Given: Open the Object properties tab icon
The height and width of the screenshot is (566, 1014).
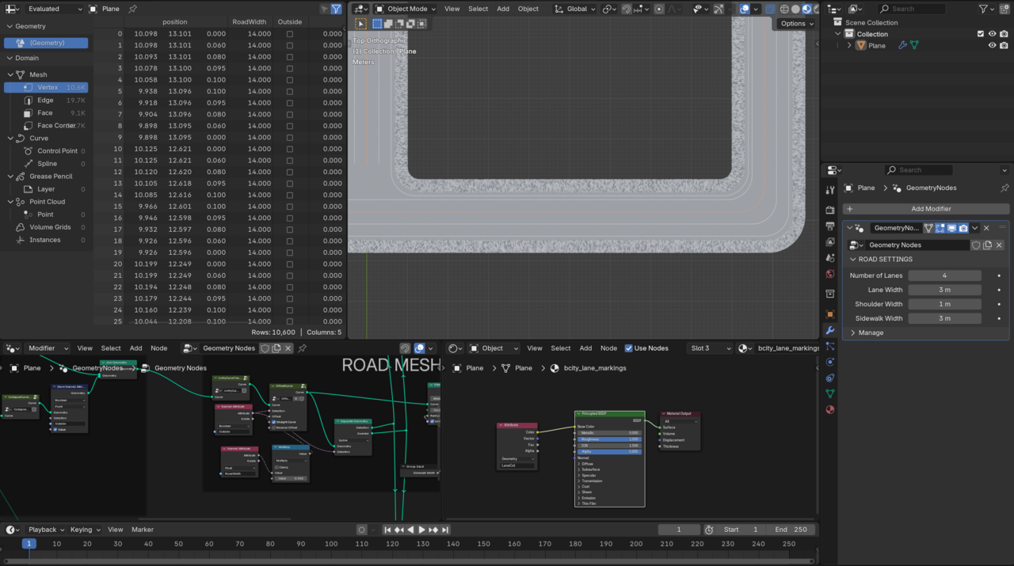Looking at the screenshot, I should [x=830, y=314].
